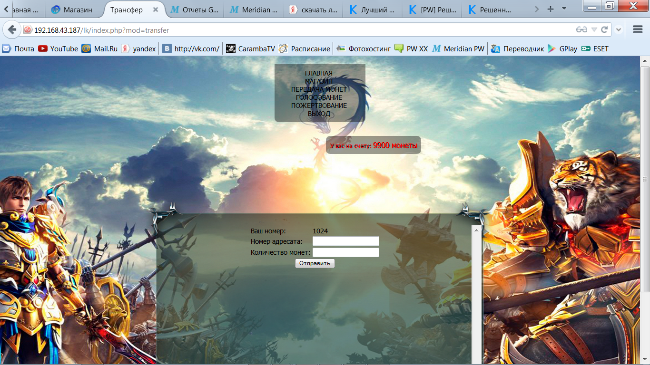Go back with the browser back arrow
The height and width of the screenshot is (365, 650).
[12, 30]
